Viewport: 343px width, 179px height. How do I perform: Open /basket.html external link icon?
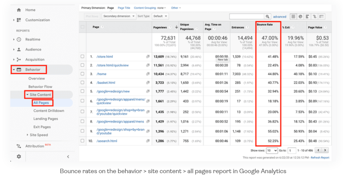148,82
